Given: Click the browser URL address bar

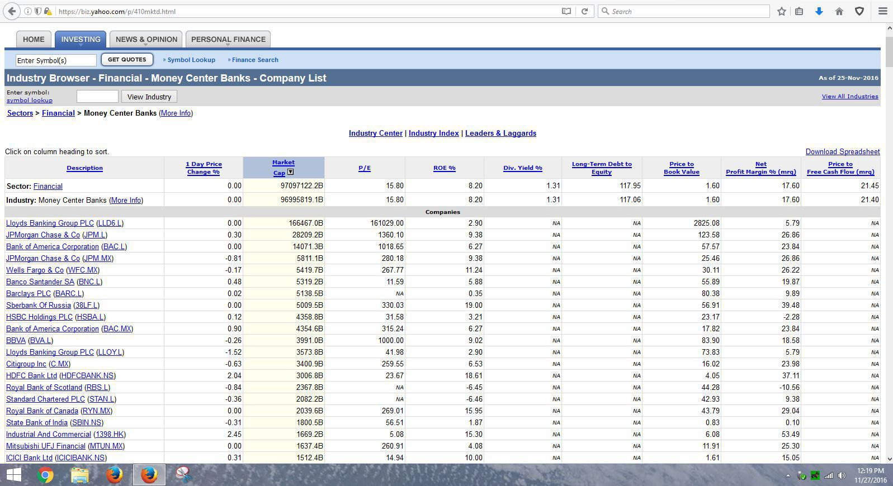Looking at the screenshot, I should (x=308, y=11).
